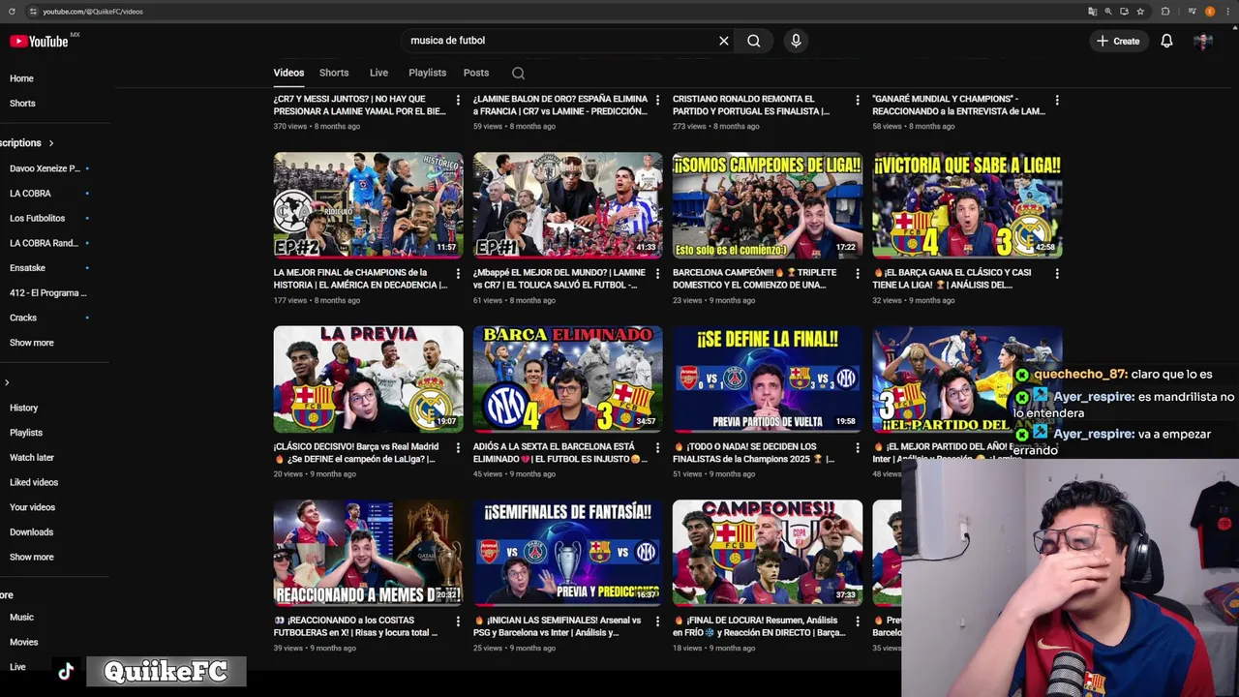
Task: Open options for EL BARÇA GANA EL CLÁSICO video
Action: click(1056, 274)
